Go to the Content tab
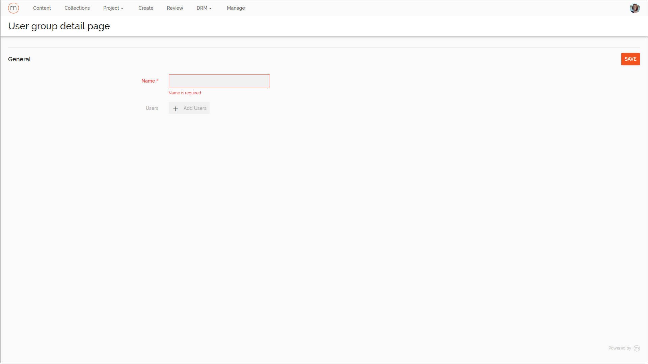The height and width of the screenshot is (364, 648). coord(42,8)
